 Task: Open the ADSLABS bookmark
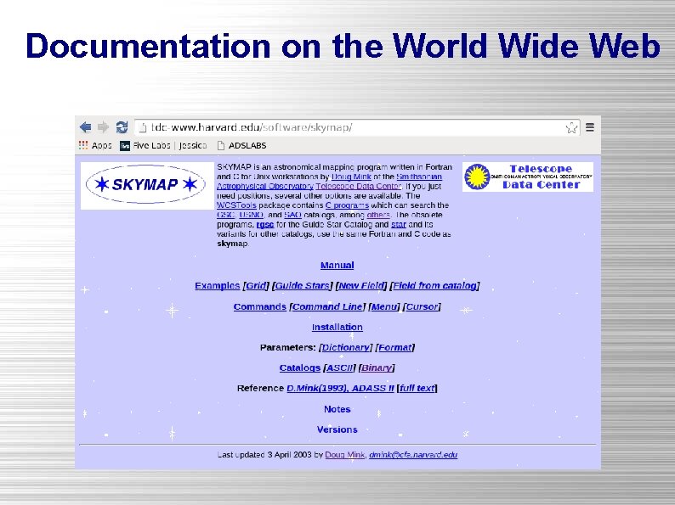point(241,146)
